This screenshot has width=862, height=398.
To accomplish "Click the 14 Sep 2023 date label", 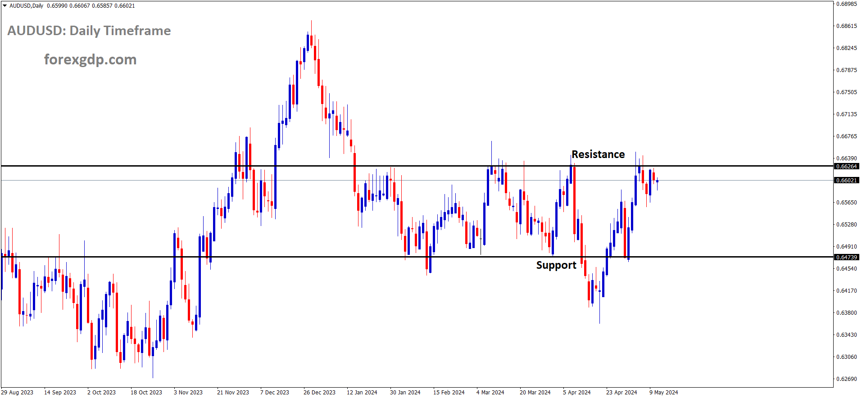I will pos(60,393).
